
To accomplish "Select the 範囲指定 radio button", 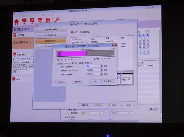I will pos(69,113).
